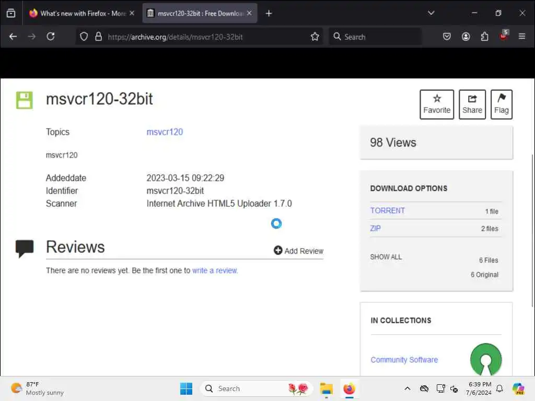Click the 98 Views statistic
Screen dimensions: 535x401
tap(393, 143)
